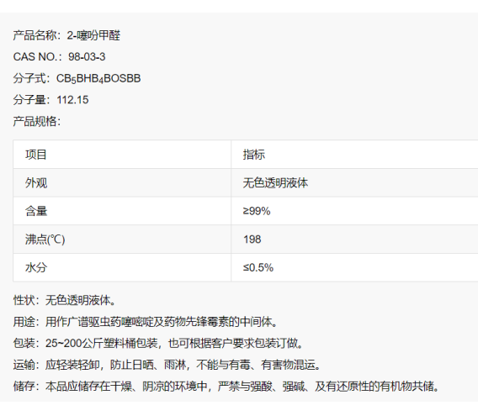Click the 沸点(℃) row label
This screenshot has width=478, height=416.
pos(122,240)
